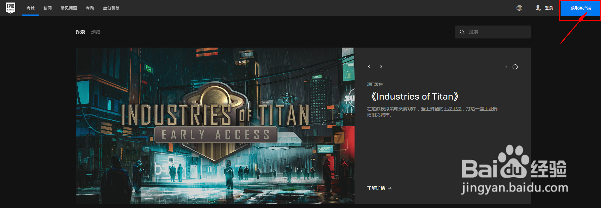
Task: Click the active circular carousel progress indicator
Action: point(515,67)
